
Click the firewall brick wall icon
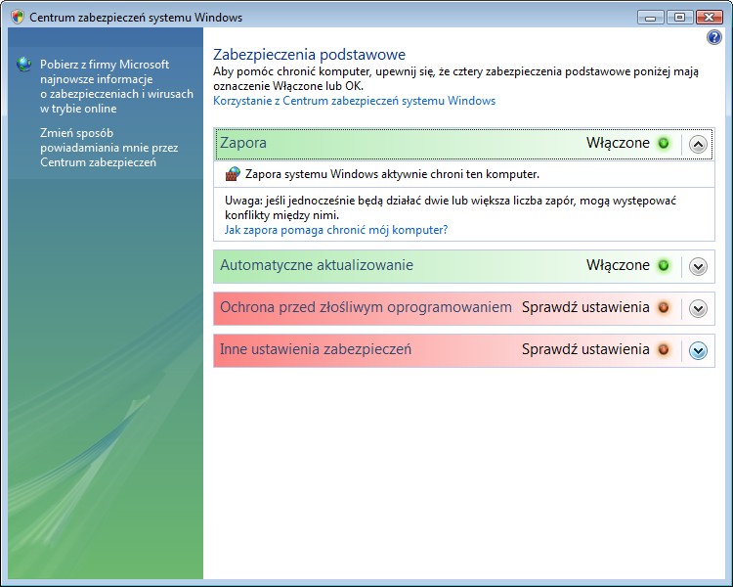(x=233, y=174)
